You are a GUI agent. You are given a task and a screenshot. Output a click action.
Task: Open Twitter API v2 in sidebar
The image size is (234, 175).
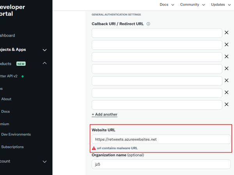tap(9, 76)
